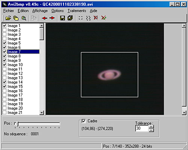This screenshot has height=150, width=188.
Task: Go to next image with right arrow
Action: click(52, 18)
